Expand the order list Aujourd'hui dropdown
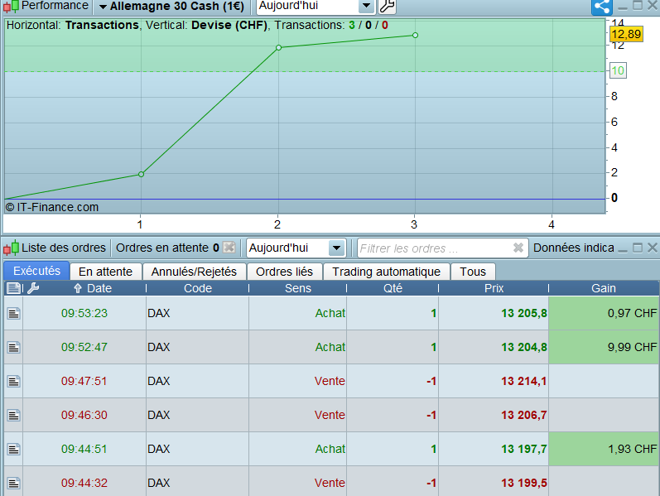The height and width of the screenshot is (496, 660). [x=336, y=248]
